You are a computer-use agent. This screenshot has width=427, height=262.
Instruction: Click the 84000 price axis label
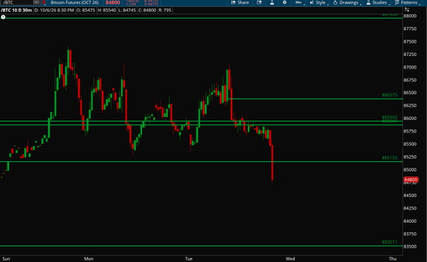[410, 221]
